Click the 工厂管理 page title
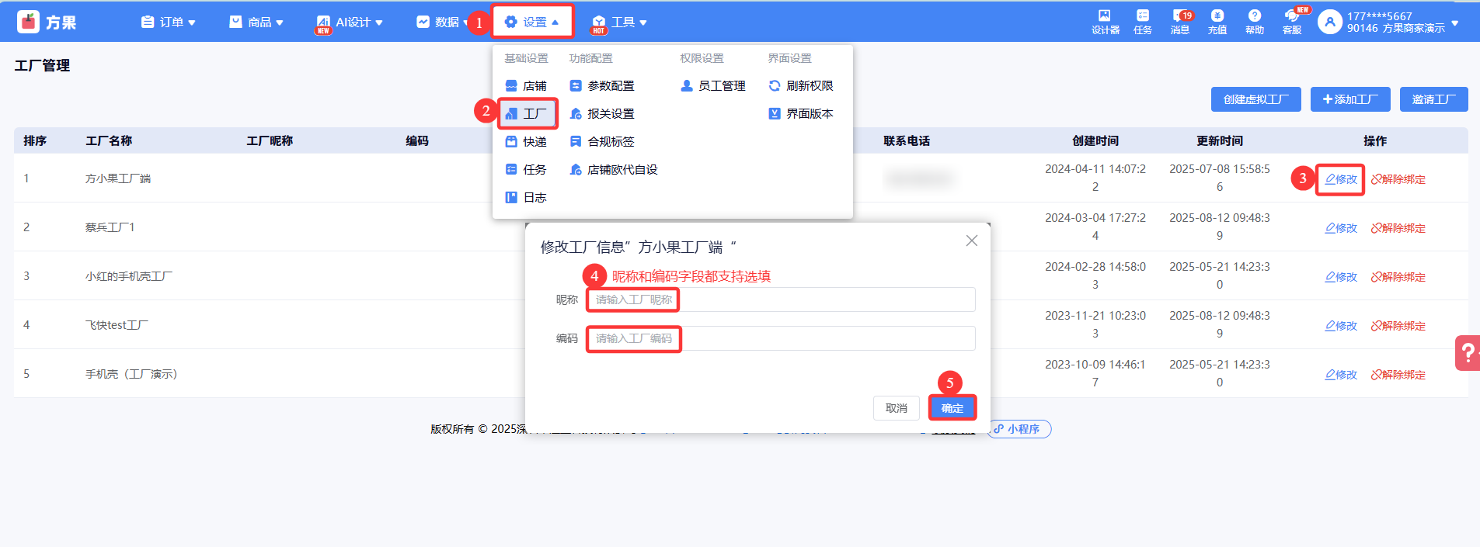Screen dimensions: 1480x547 point(42,66)
